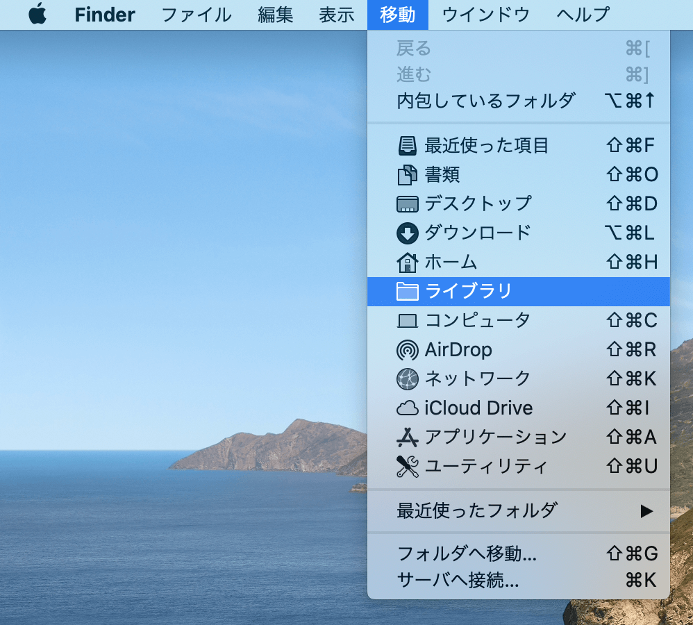Viewport: 693px width, 625px height.
Task: Click the iCloud Drive cloud icon
Action: pyautogui.click(x=407, y=408)
